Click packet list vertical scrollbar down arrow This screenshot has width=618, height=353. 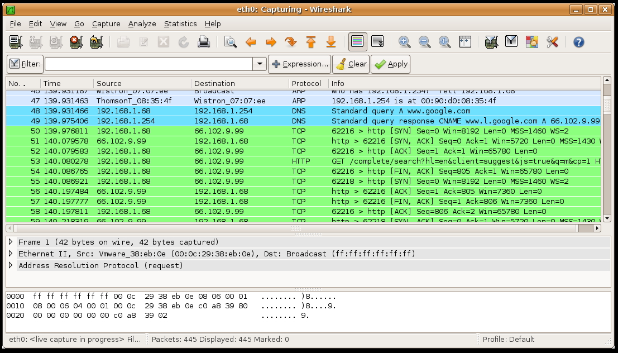(x=607, y=218)
